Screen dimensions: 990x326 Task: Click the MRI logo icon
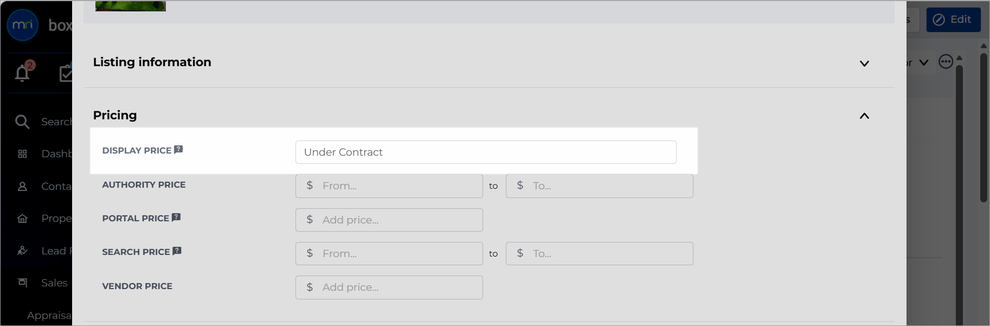pos(23,25)
